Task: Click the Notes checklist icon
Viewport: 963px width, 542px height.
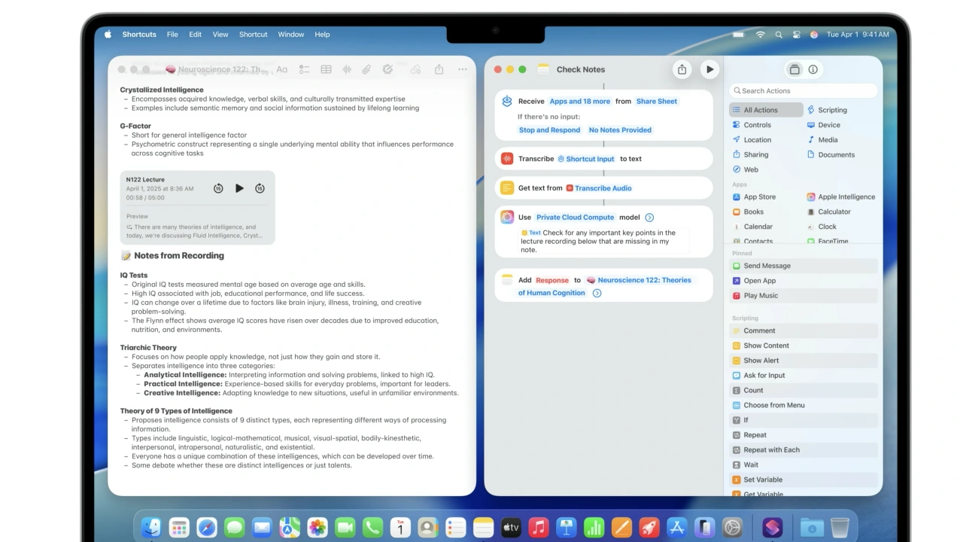Action: pyautogui.click(x=304, y=69)
